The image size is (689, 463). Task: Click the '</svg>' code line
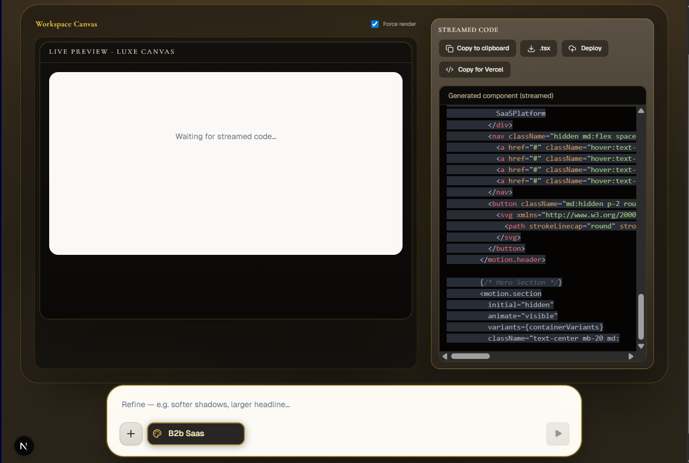(x=509, y=238)
